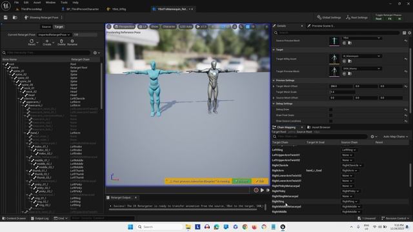
Task: Click the Auto-Map Chains button
Action: (x=396, y=137)
